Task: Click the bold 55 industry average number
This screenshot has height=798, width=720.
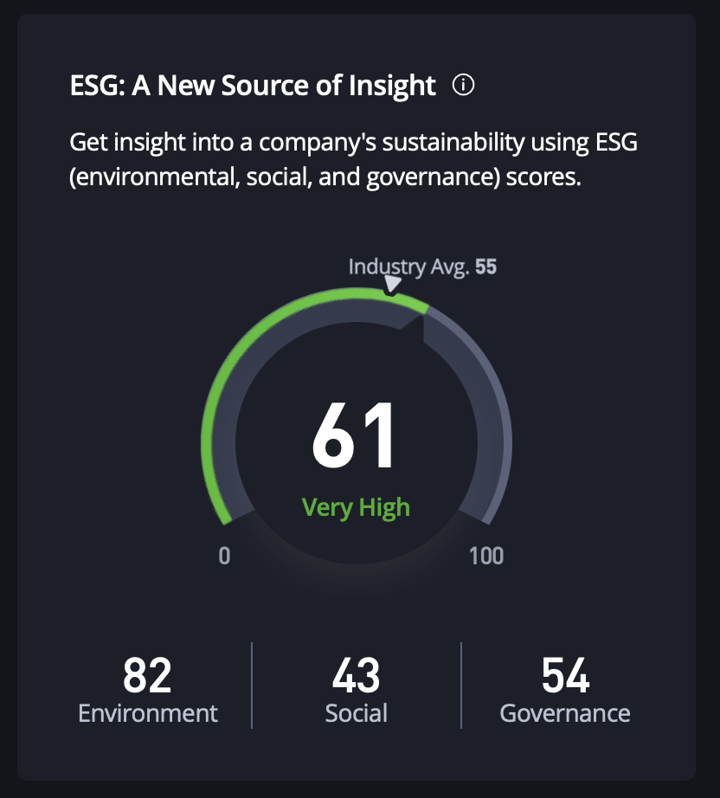Action: (486, 266)
